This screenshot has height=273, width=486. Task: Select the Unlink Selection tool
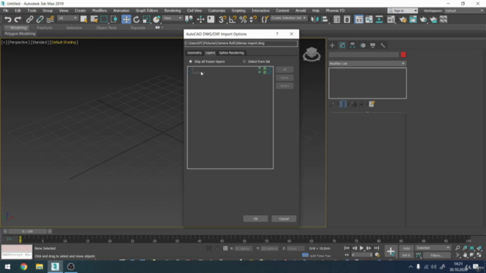pos(39,20)
